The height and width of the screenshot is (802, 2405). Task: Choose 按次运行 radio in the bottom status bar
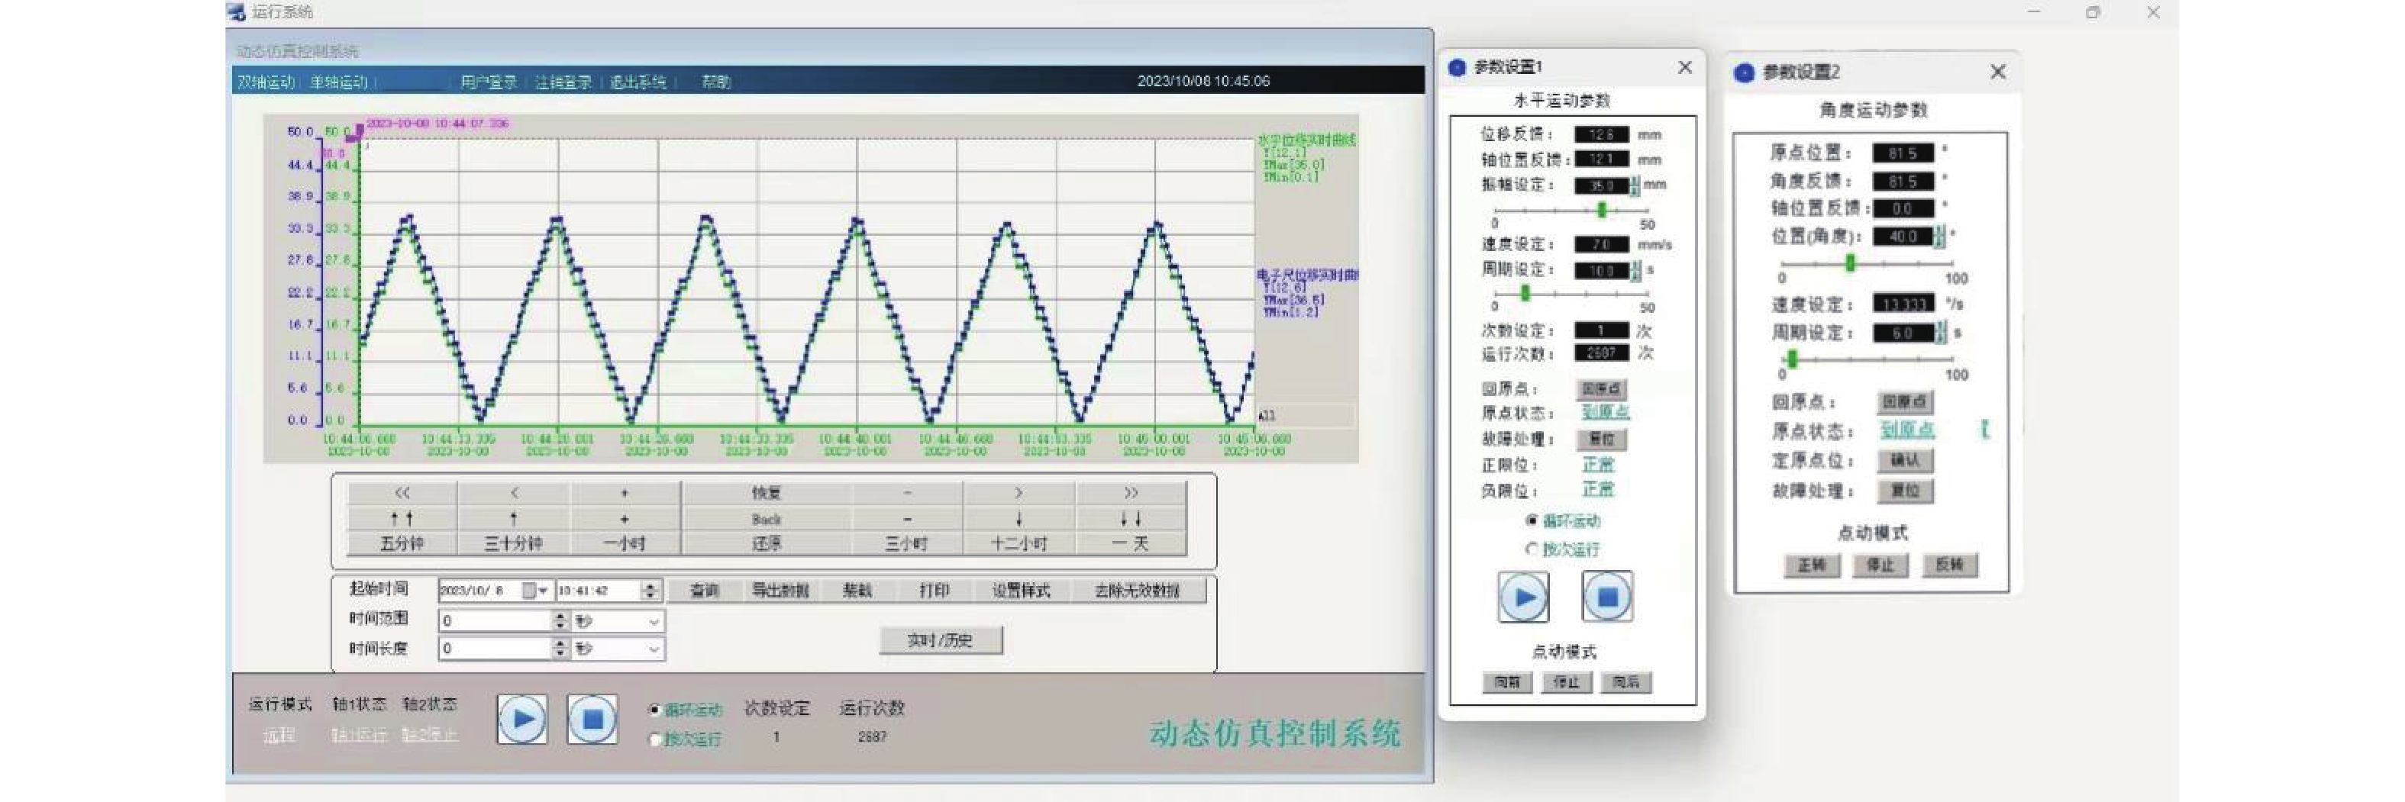click(655, 739)
